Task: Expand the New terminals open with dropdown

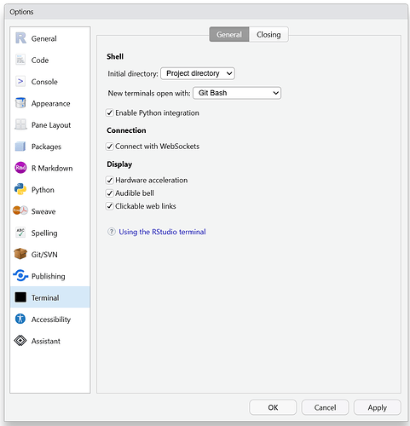Action: pos(237,93)
